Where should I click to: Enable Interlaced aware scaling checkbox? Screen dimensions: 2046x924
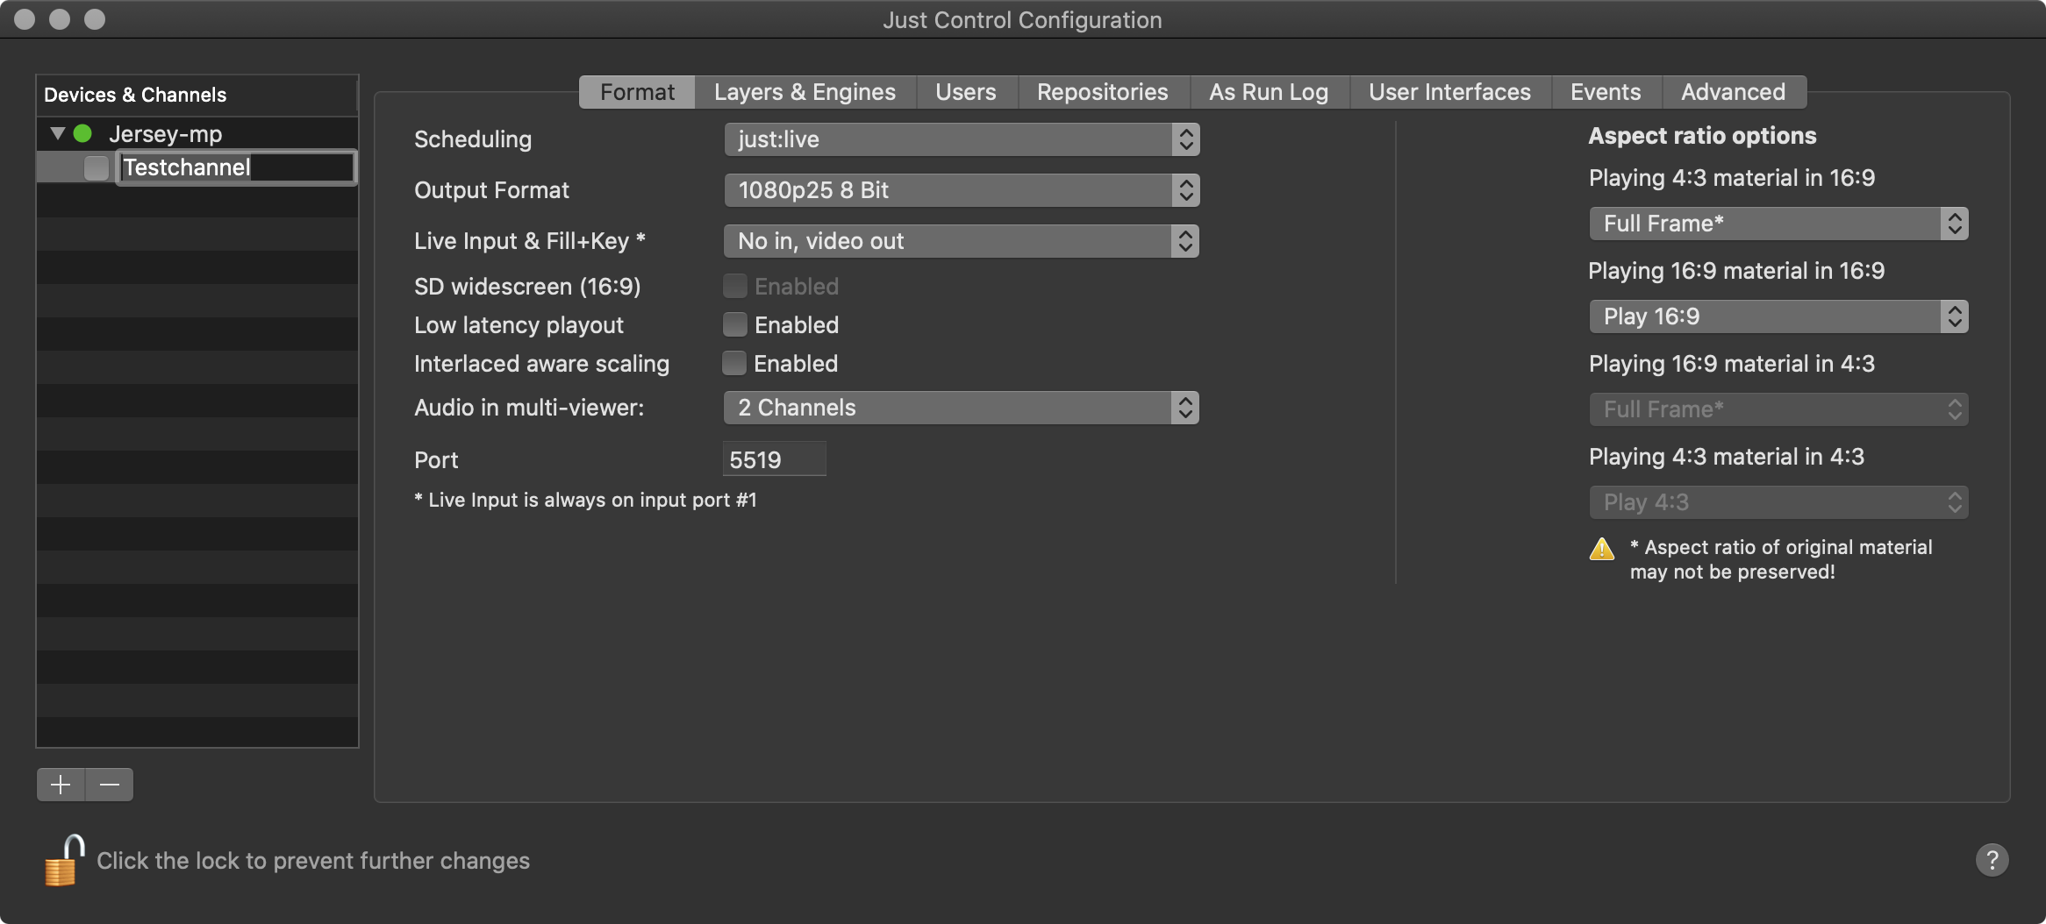[734, 363]
